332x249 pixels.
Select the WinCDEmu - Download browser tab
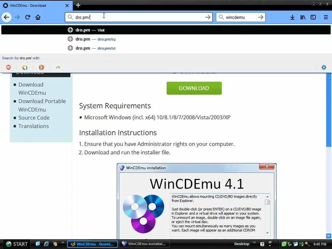(x=36, y=6)
